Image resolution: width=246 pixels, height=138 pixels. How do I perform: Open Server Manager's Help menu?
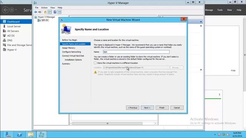point(239,10)
